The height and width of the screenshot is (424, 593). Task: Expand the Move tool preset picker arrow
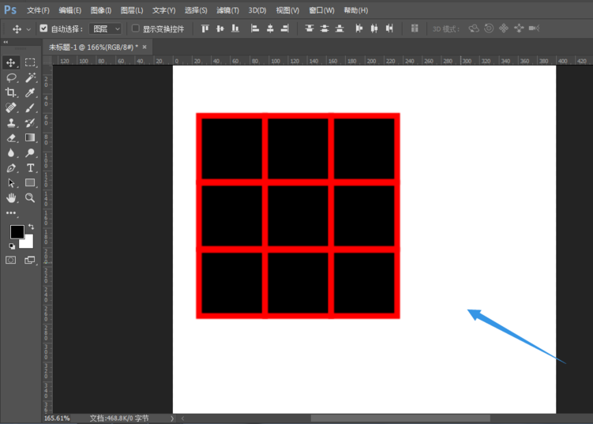[28, 29]
